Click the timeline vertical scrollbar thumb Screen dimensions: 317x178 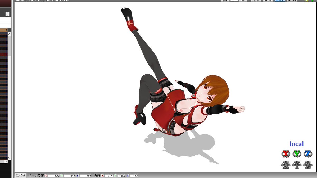(x=9, y=46)
